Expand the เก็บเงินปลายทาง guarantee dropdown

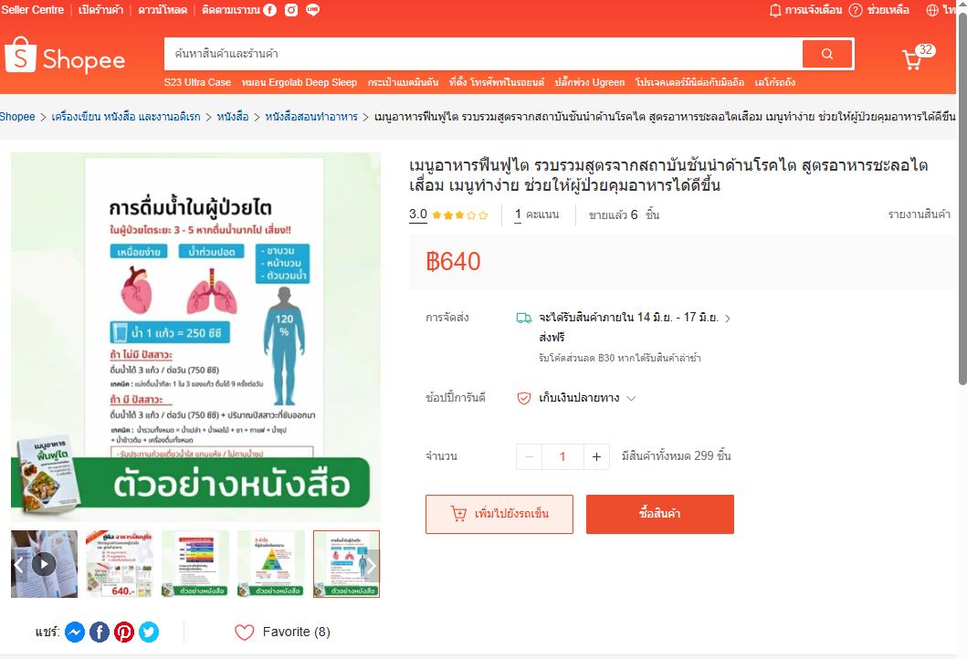(x=631, y=398)
